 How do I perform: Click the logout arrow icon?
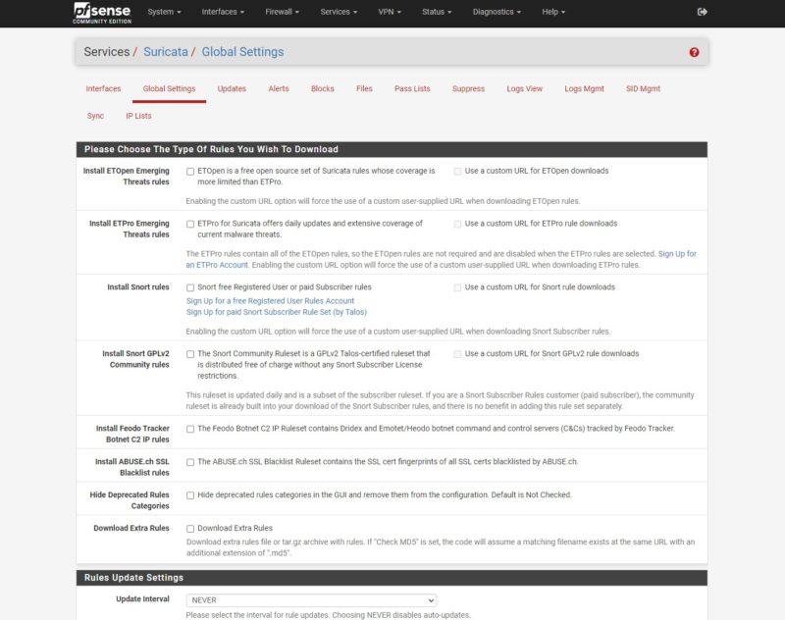click(x=702, y=12)
